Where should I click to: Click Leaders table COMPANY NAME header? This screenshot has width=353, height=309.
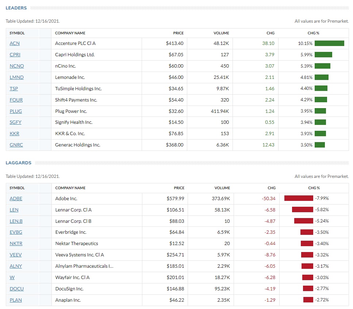click(70, 33)
